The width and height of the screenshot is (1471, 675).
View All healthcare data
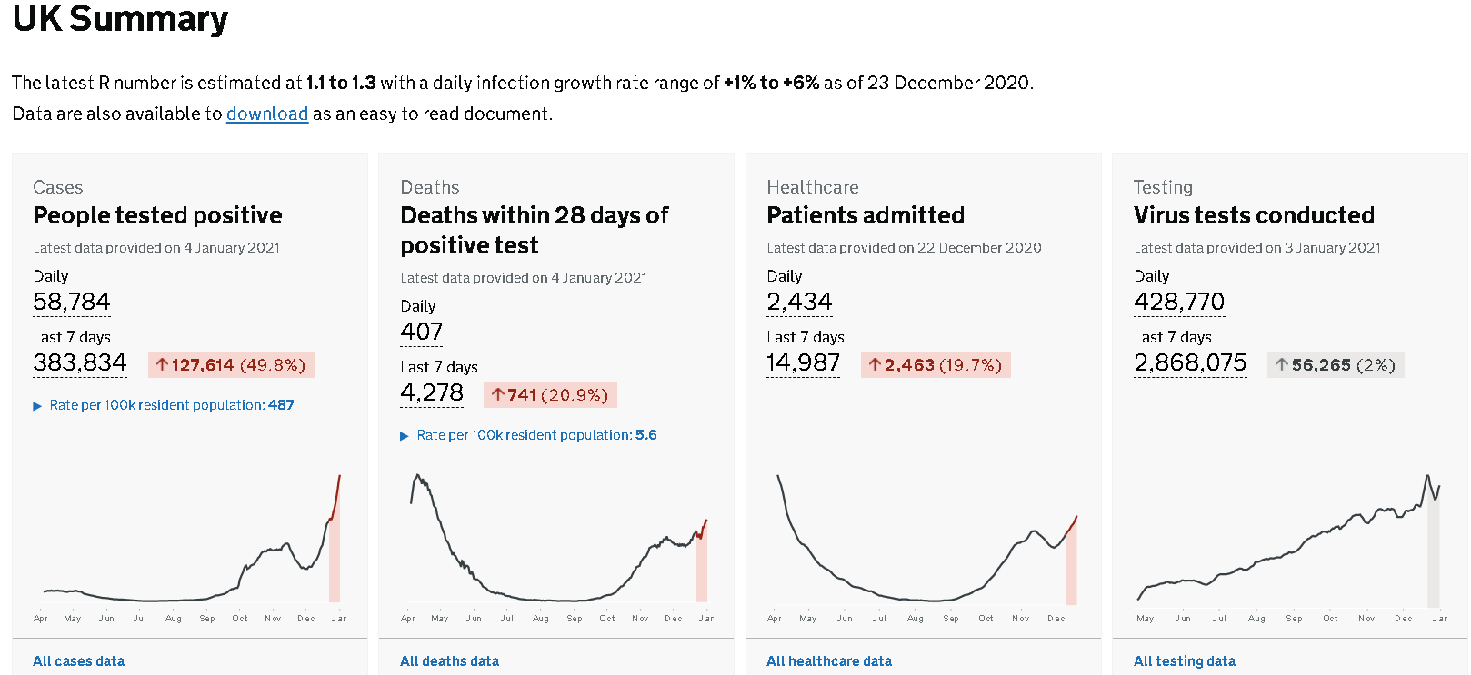coord(828,661)
